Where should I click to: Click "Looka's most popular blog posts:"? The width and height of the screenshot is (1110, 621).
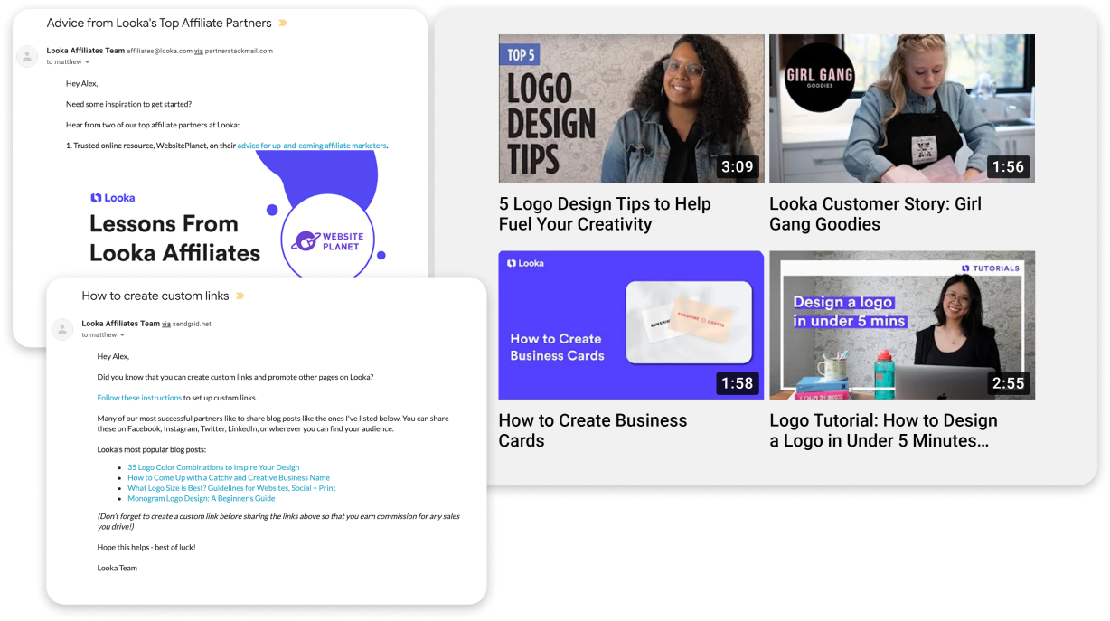coord(152,449)
